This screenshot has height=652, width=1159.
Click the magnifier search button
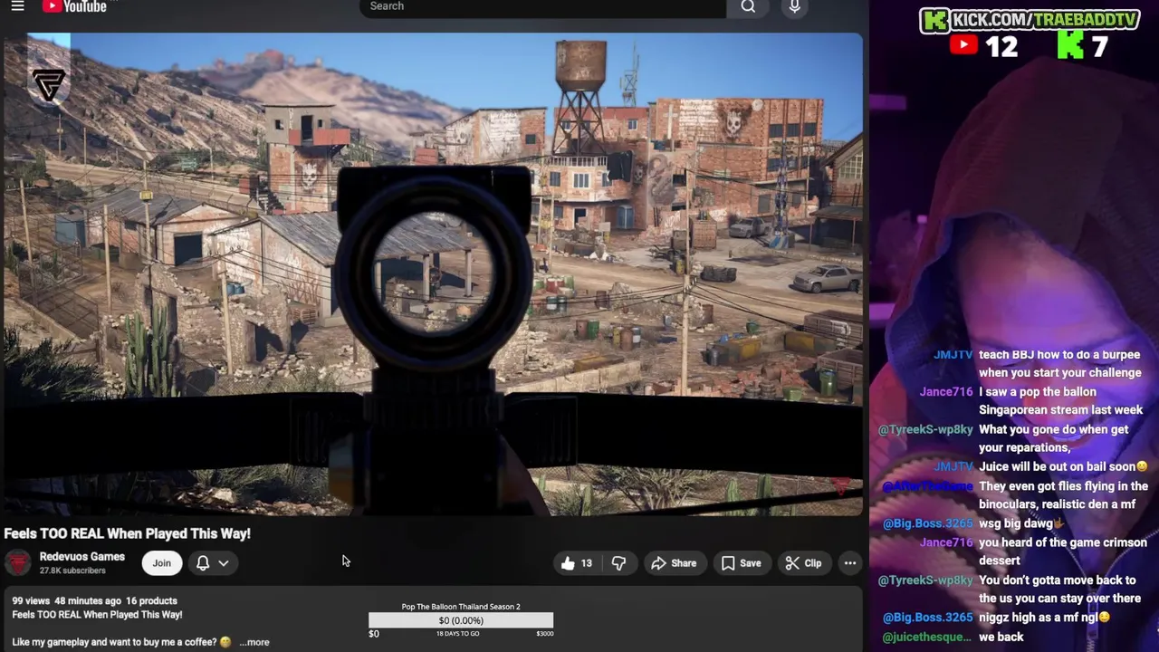(748, 7)
